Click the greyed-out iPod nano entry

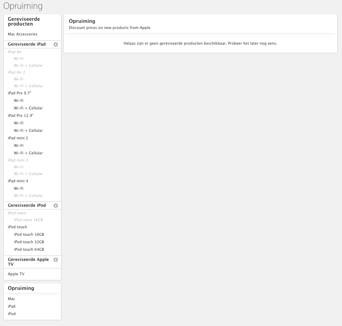(x=17, y=213)
